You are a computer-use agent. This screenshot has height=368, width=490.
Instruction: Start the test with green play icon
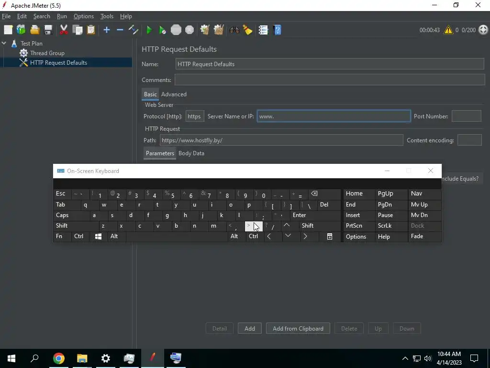149,30
